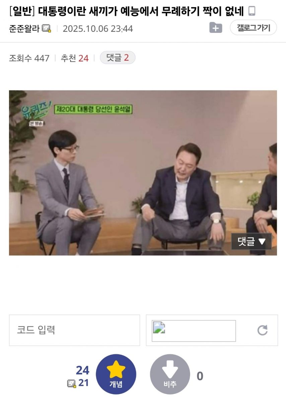This screenshot has width=286, height=399.
Task: Expand the 댓글 ▼ overlay on image
Action: [x=251, y=241]
